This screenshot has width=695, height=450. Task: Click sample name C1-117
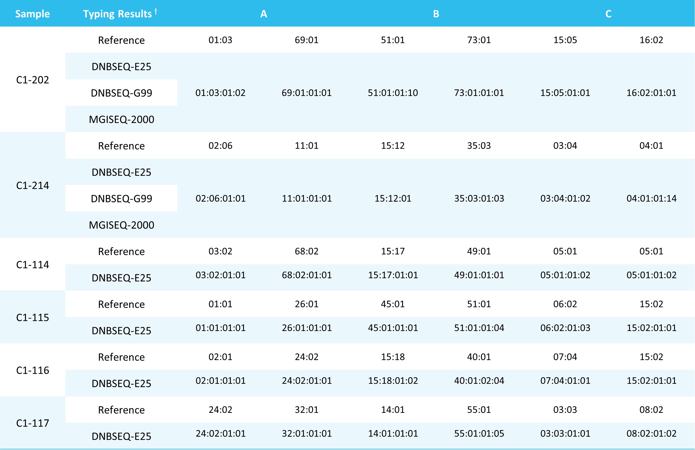[x=32, y=423]
